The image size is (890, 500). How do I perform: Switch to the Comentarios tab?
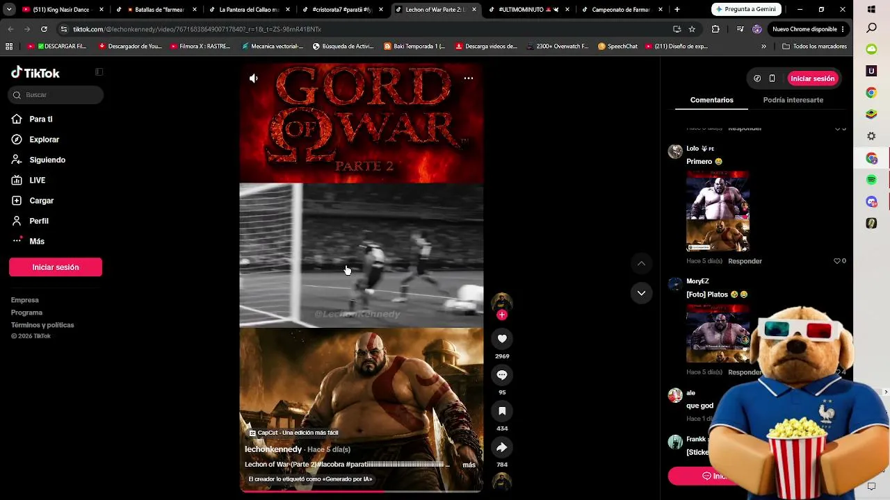pos(711,100)
